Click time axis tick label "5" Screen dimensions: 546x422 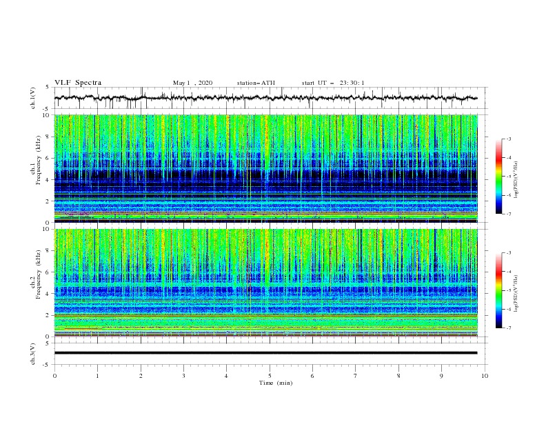[270, 376]
